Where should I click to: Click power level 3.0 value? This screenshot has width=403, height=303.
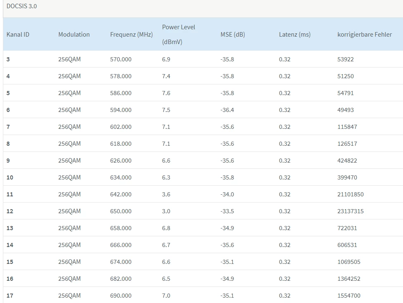(166, 212)
